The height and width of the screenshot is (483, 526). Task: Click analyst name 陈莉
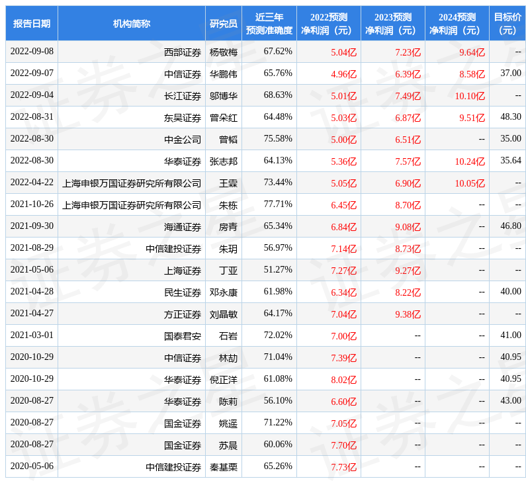[228, 402]
